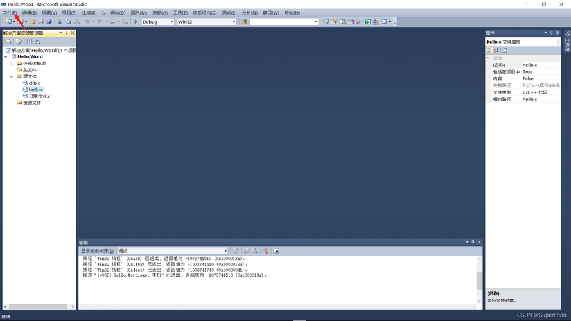Select the 资源文件 folder

[31, 103]
